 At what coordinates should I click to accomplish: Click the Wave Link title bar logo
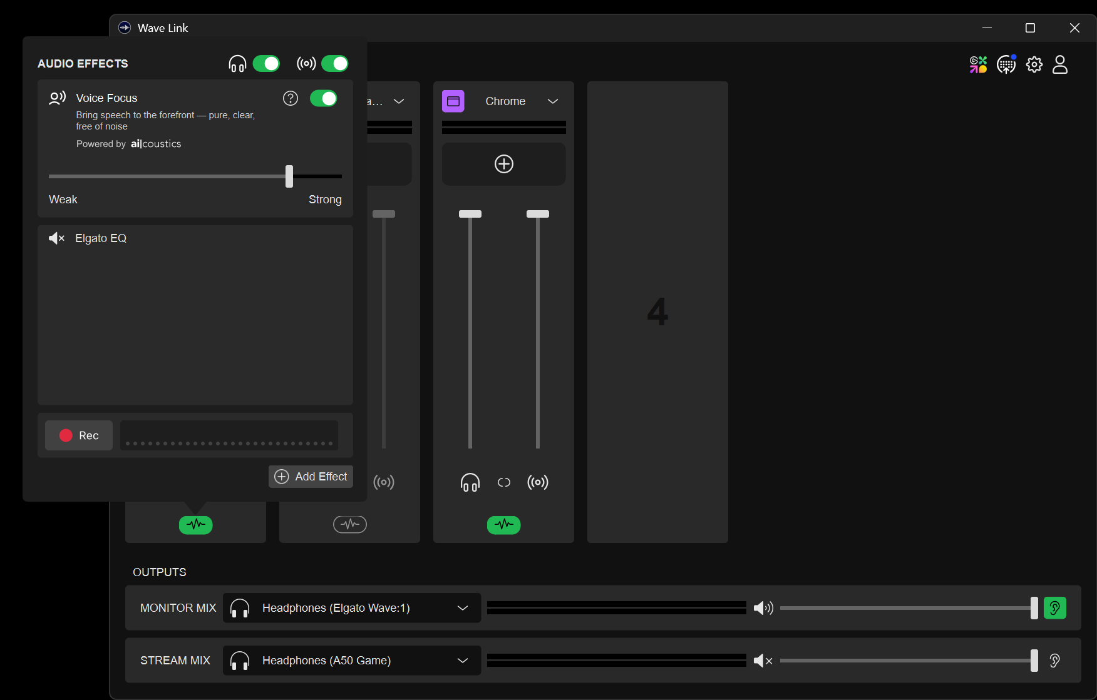125,28
